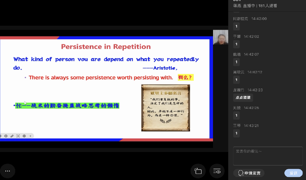
Task: Click the green highlighted Chinese text line
Action: coord(67,106)
